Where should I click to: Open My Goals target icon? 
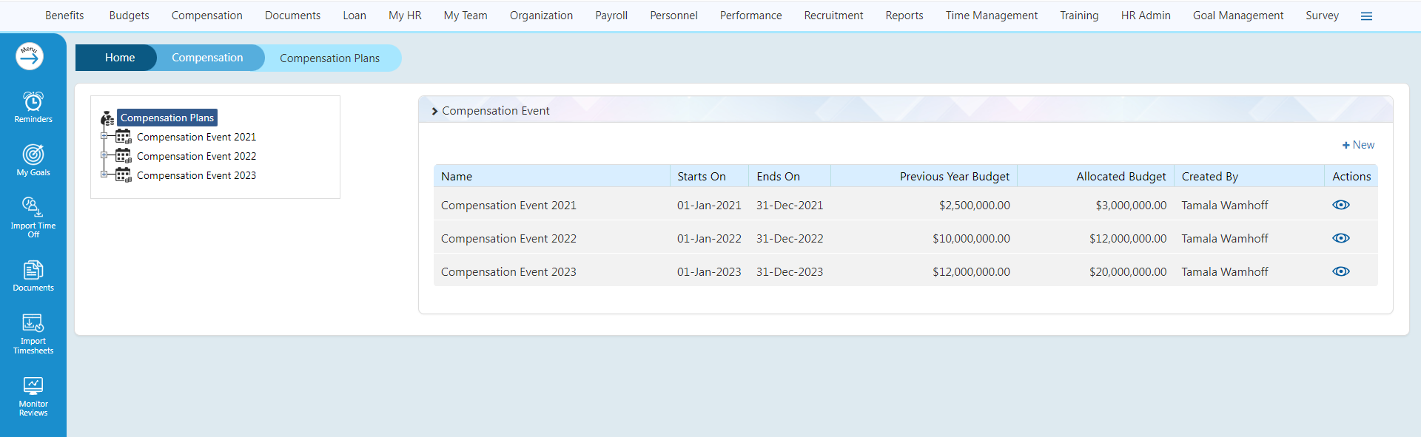tap(33, 155)
